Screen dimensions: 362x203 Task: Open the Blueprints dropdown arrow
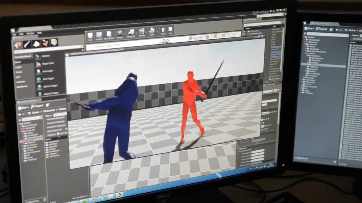tap(136, 34)
